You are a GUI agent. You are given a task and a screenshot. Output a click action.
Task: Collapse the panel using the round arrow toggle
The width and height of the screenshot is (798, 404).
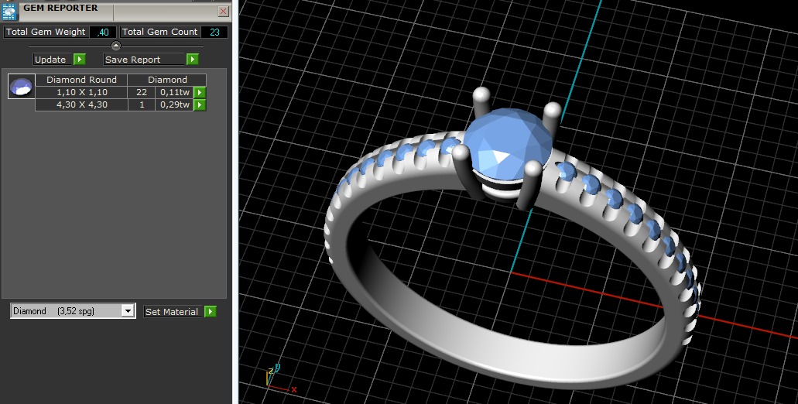pyautogui.click(x=116, y=46)
